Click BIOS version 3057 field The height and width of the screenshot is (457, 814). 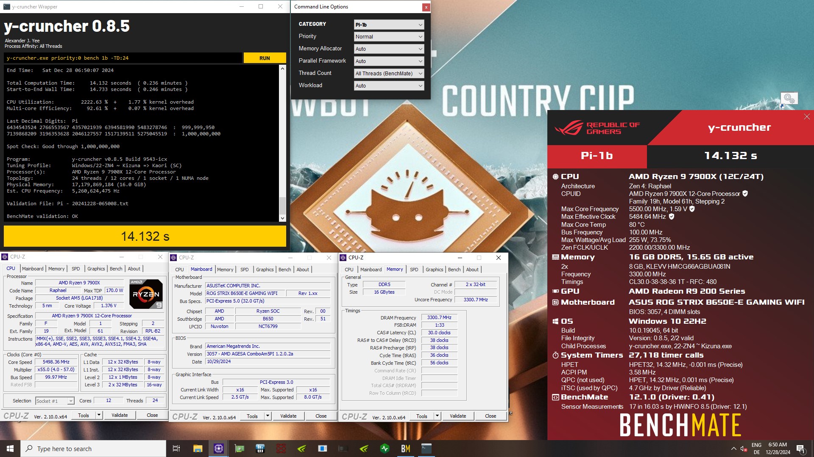268,354
